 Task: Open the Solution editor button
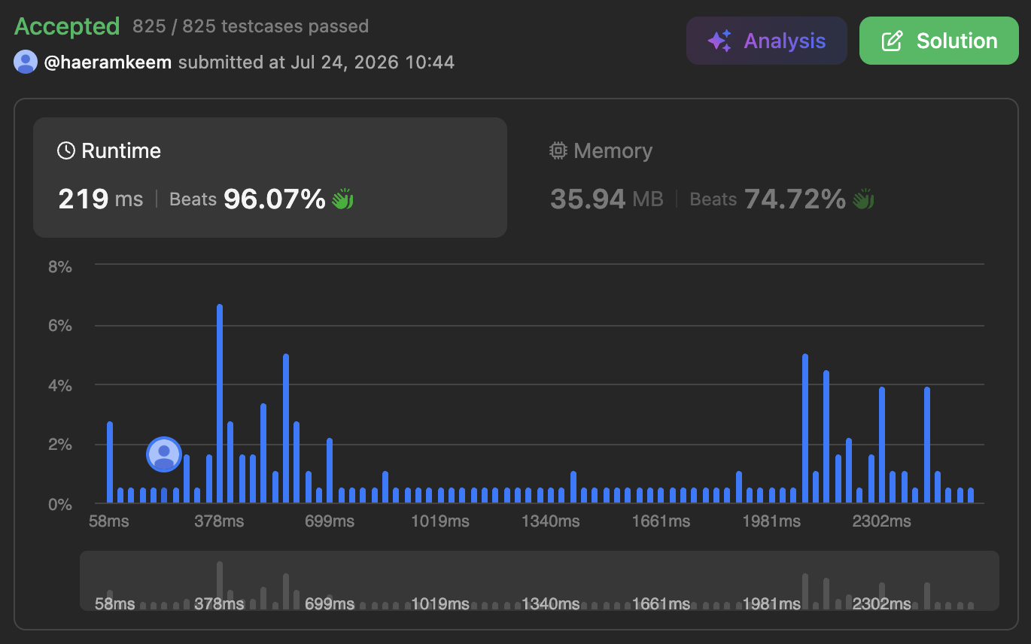click(939, 41)
